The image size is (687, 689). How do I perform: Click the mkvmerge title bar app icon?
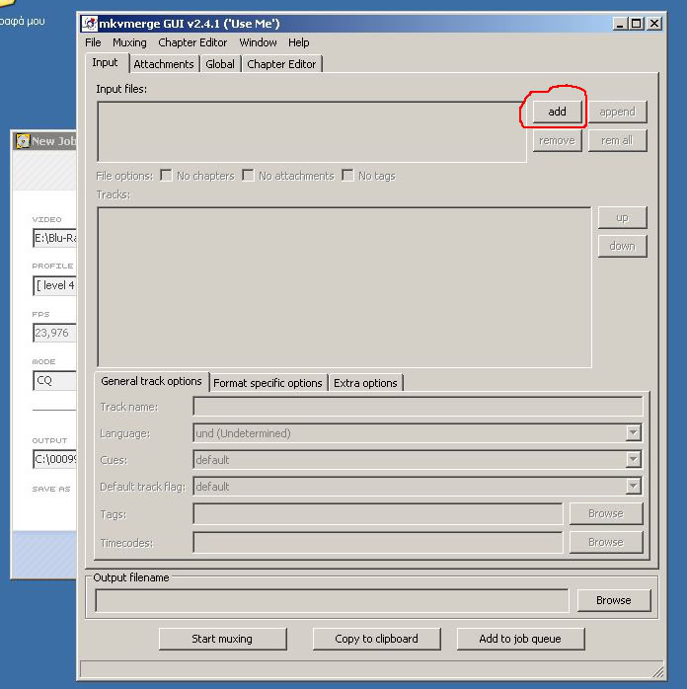coord(90,24)
